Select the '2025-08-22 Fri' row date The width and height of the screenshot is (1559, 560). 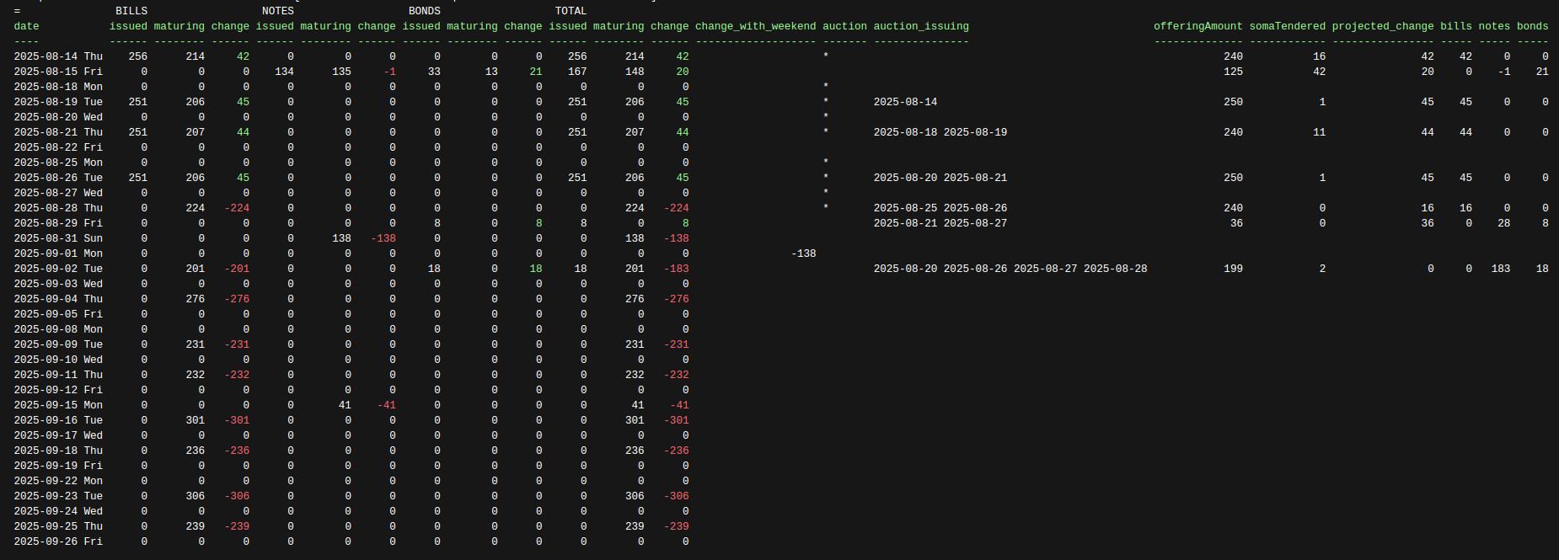[x=58, y=147]
